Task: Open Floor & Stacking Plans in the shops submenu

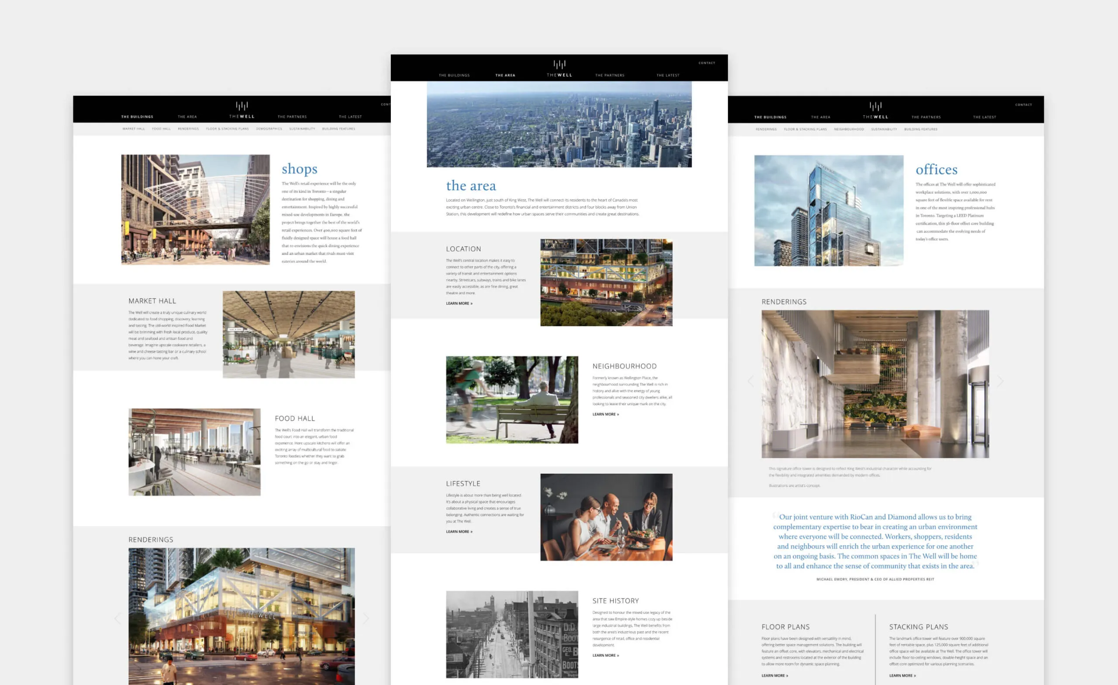Action: point(228,129)
